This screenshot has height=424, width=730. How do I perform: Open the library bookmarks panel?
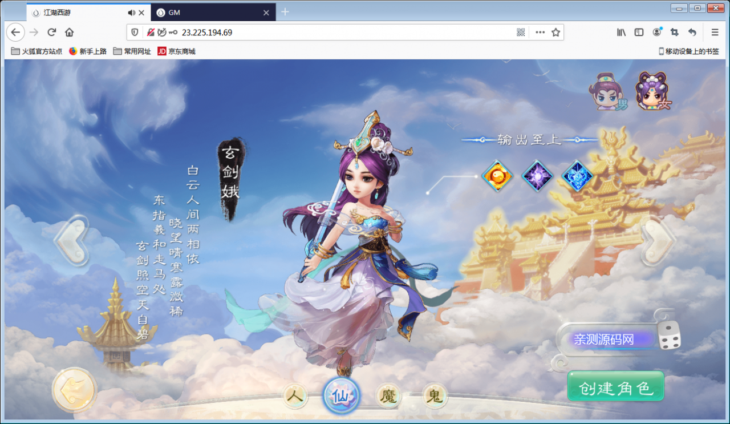click(x=621, y=33)
